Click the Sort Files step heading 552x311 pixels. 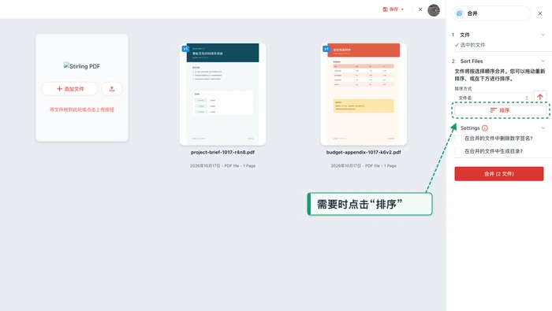[x=472, y=61]
